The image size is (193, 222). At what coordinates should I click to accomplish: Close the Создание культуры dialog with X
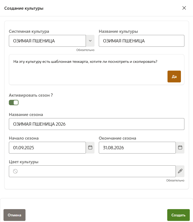pyautogui.click(x=184, y=8)
